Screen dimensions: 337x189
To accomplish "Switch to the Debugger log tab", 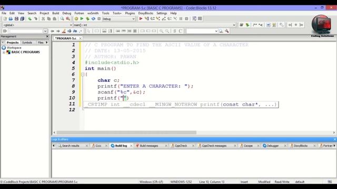I will (273, 146).
